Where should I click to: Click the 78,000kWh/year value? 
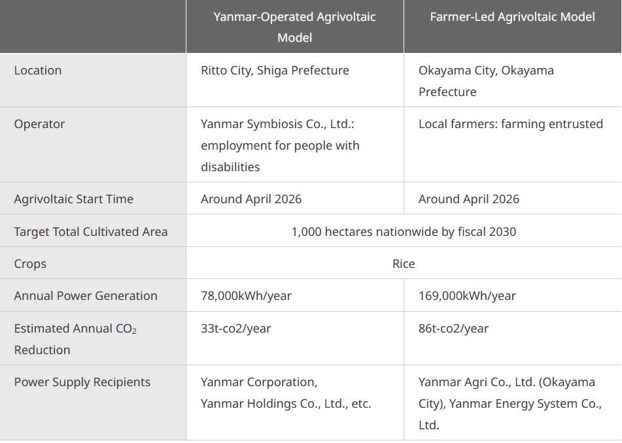(246, 296)
